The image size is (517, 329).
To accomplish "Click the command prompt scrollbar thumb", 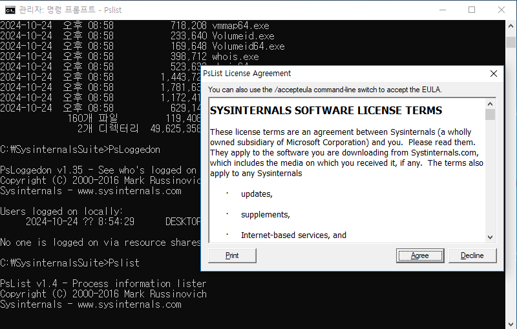I will pyautogui.click(x=511, y=42).
